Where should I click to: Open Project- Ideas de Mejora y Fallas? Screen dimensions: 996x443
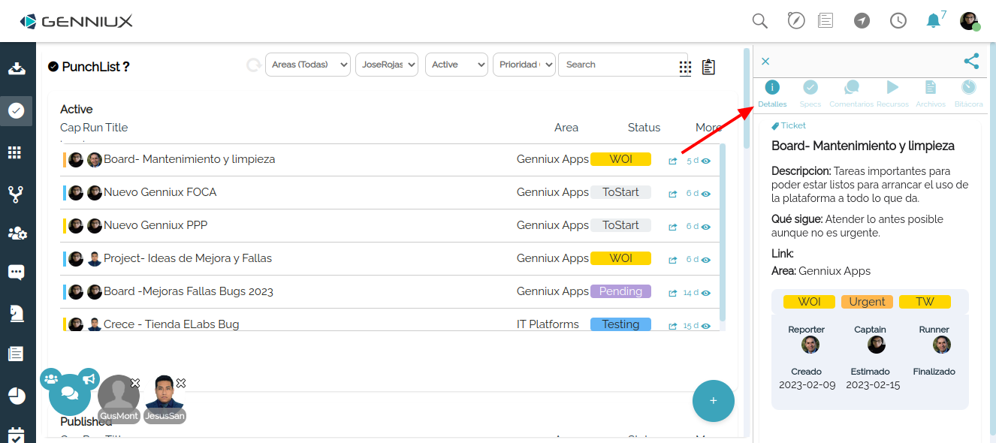pos(188,258)
